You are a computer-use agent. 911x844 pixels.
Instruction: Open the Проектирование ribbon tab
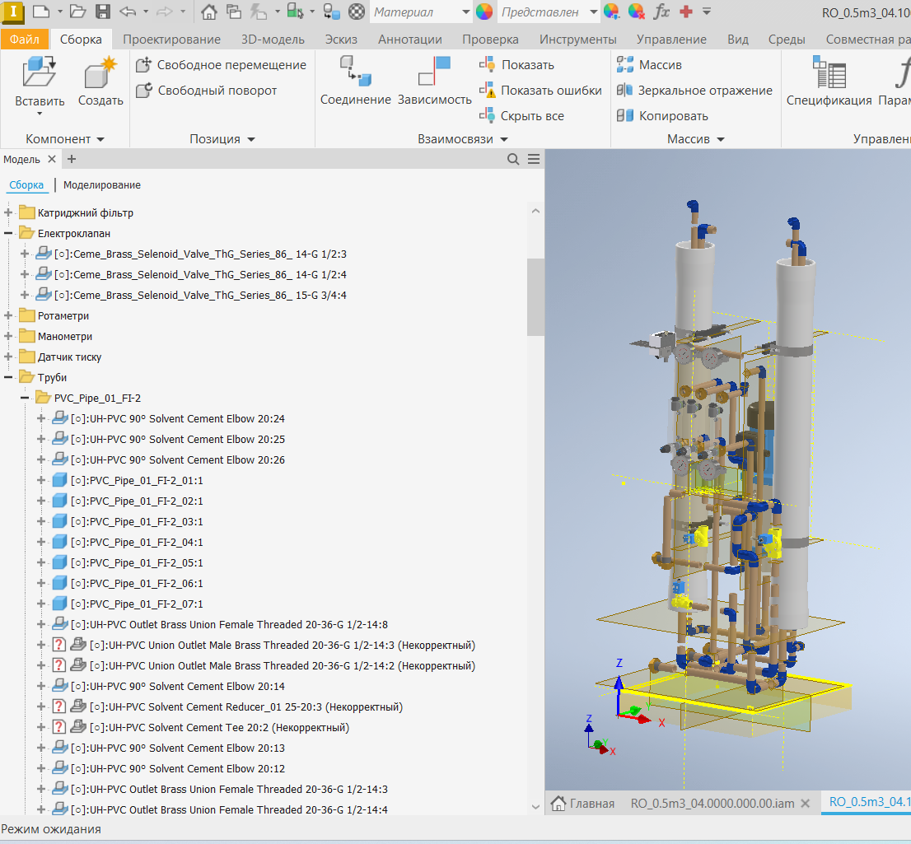pos(172,40)
